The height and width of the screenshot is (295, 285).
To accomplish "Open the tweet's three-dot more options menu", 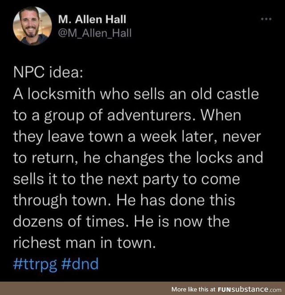I will click(266, 19).
